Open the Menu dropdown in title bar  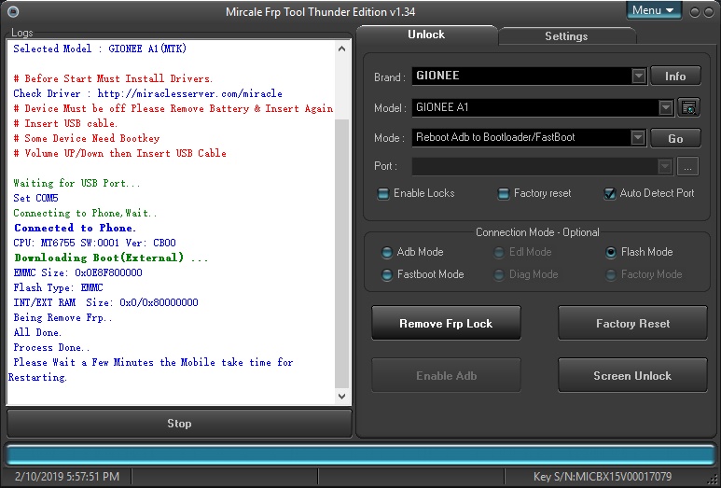[654, 10]
